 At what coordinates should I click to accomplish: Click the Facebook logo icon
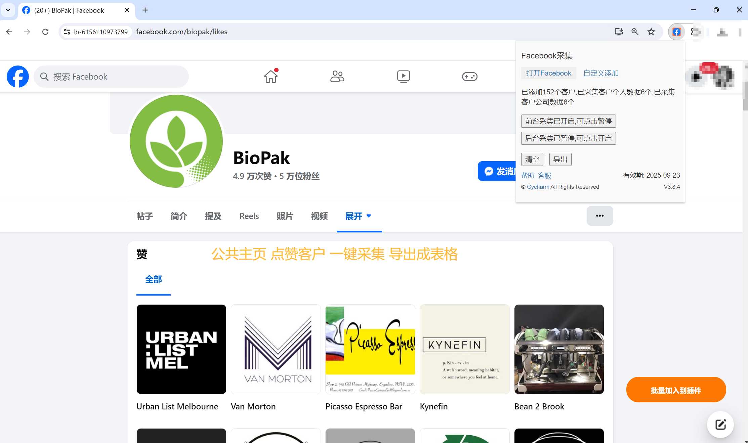coord(18,77)
